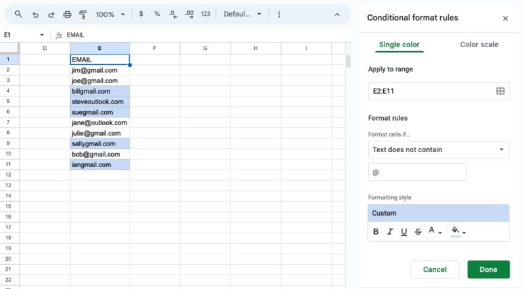Select the EMAIL cell E1
The width and height of the screenshot is (524, 289).
[x=100, y=60]
